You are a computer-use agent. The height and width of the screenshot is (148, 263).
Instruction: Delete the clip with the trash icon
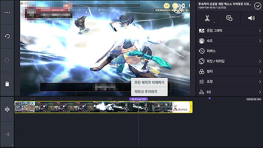pos(7,84)
